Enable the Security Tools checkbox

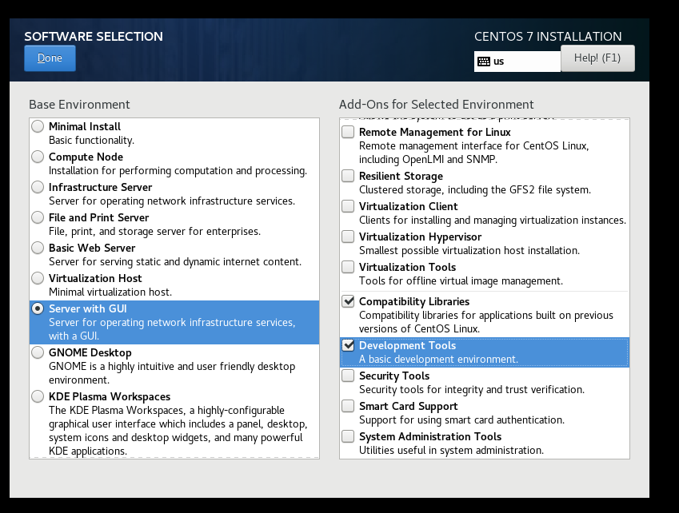click(348, 376)
